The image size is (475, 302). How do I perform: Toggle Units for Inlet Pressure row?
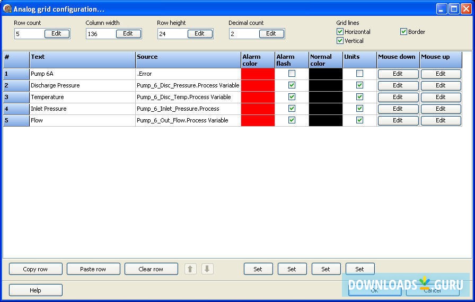[x=359, y=108]
